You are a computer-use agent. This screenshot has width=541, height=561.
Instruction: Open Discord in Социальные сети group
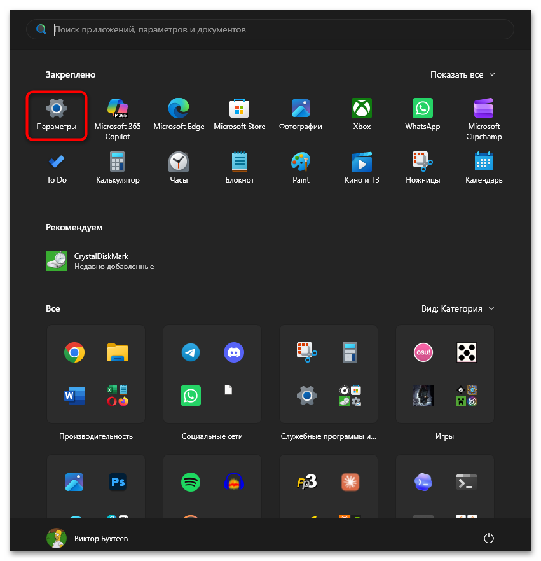pyautogui.click(x=234, y=352)
